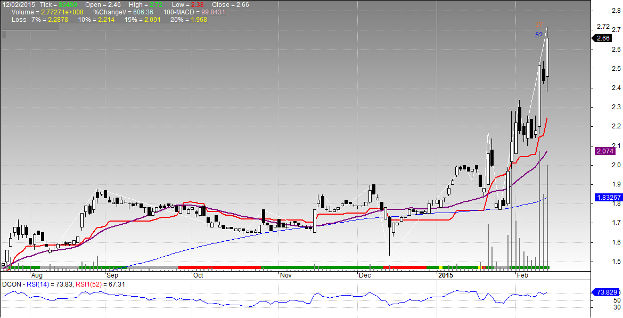Click the %ChangeV = 606.36 indicator value
623x318 pixels.
[x=123, y=12]
